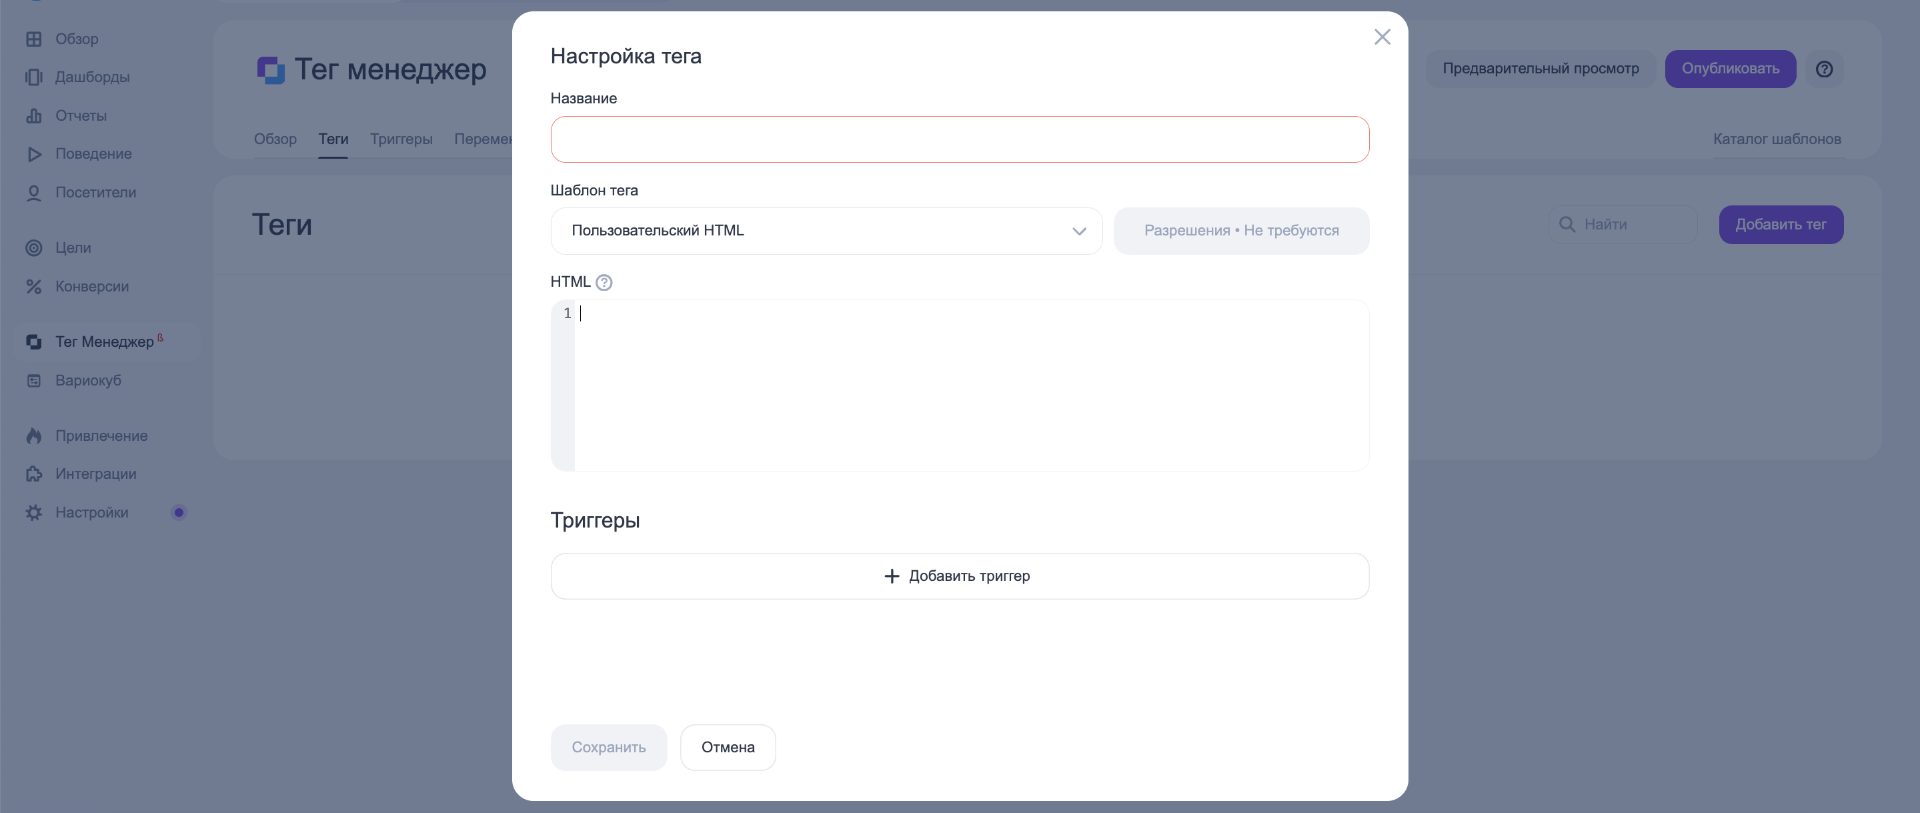Open the Шаблон тега dropdown

click(x=826, y=231)
